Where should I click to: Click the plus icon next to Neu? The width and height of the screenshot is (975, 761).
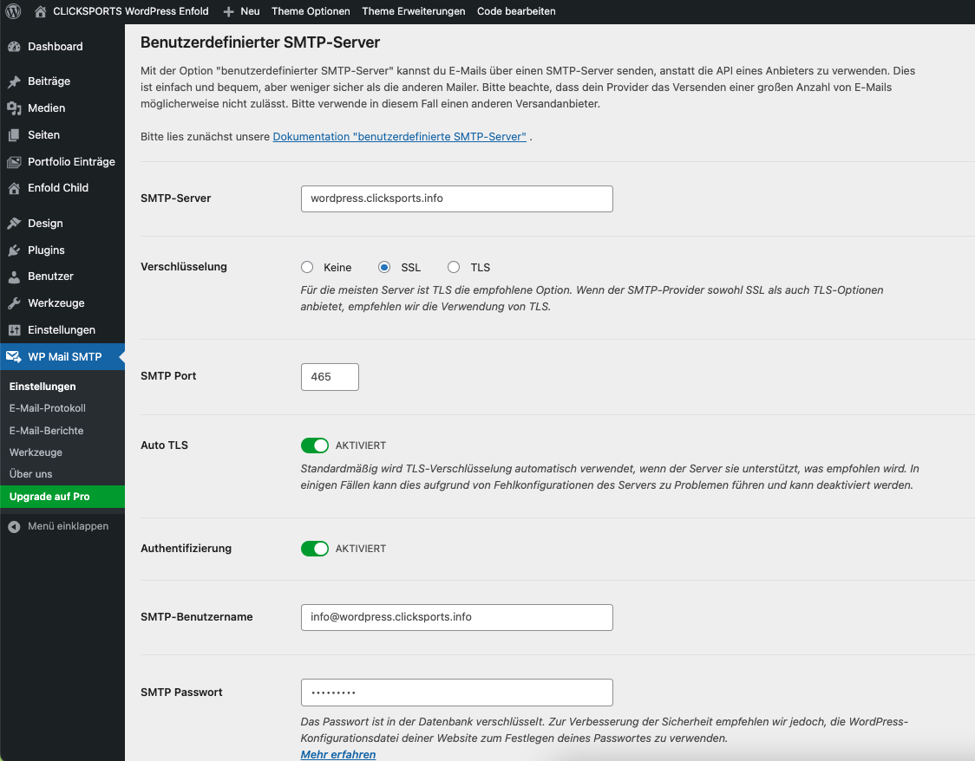pyautogui.click(x=228, y=12)
